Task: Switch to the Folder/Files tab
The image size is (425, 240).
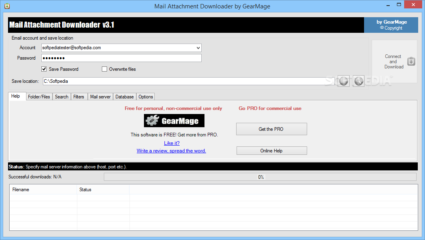Action: pos(39,97)
